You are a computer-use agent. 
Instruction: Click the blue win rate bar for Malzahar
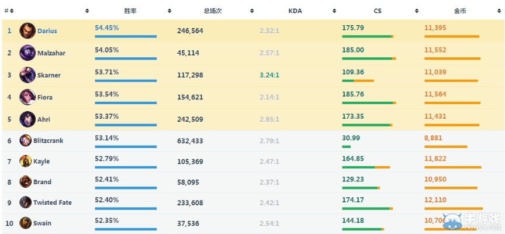tap(126, 58)
